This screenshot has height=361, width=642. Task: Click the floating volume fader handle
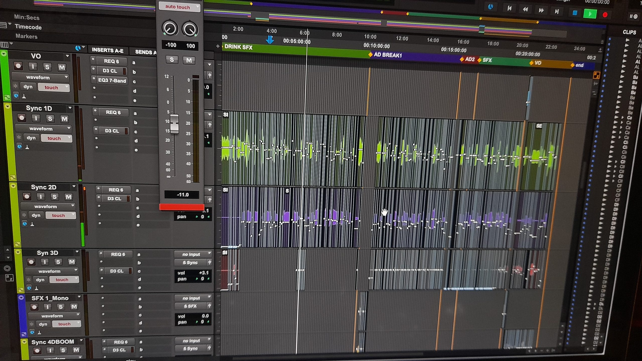coord(175,124)
